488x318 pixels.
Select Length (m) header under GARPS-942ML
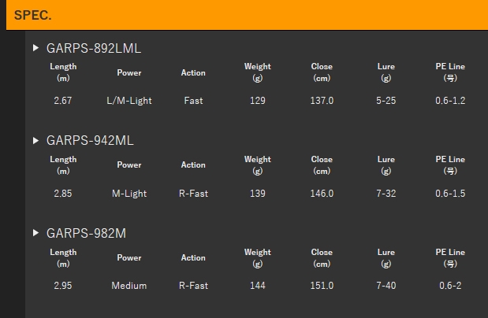[63, 165]
